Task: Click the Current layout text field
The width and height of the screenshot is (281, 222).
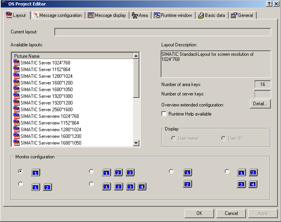Action: (163, 32)
